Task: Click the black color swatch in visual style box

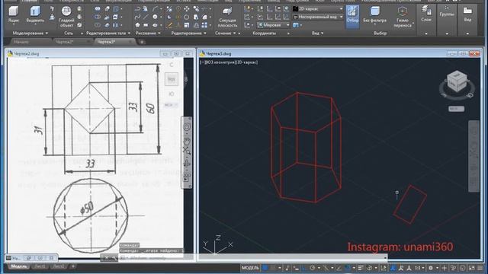Action: [x=296, y=9]
